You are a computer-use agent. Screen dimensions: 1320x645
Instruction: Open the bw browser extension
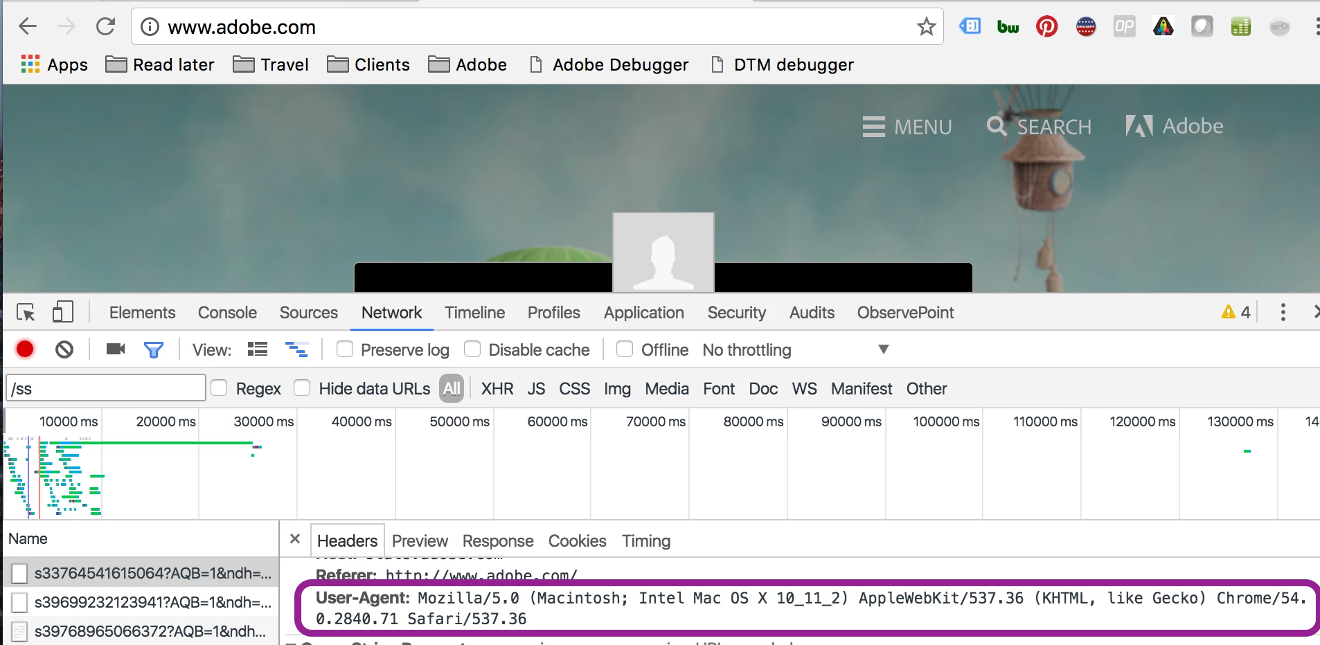[x=1008, y=27]
